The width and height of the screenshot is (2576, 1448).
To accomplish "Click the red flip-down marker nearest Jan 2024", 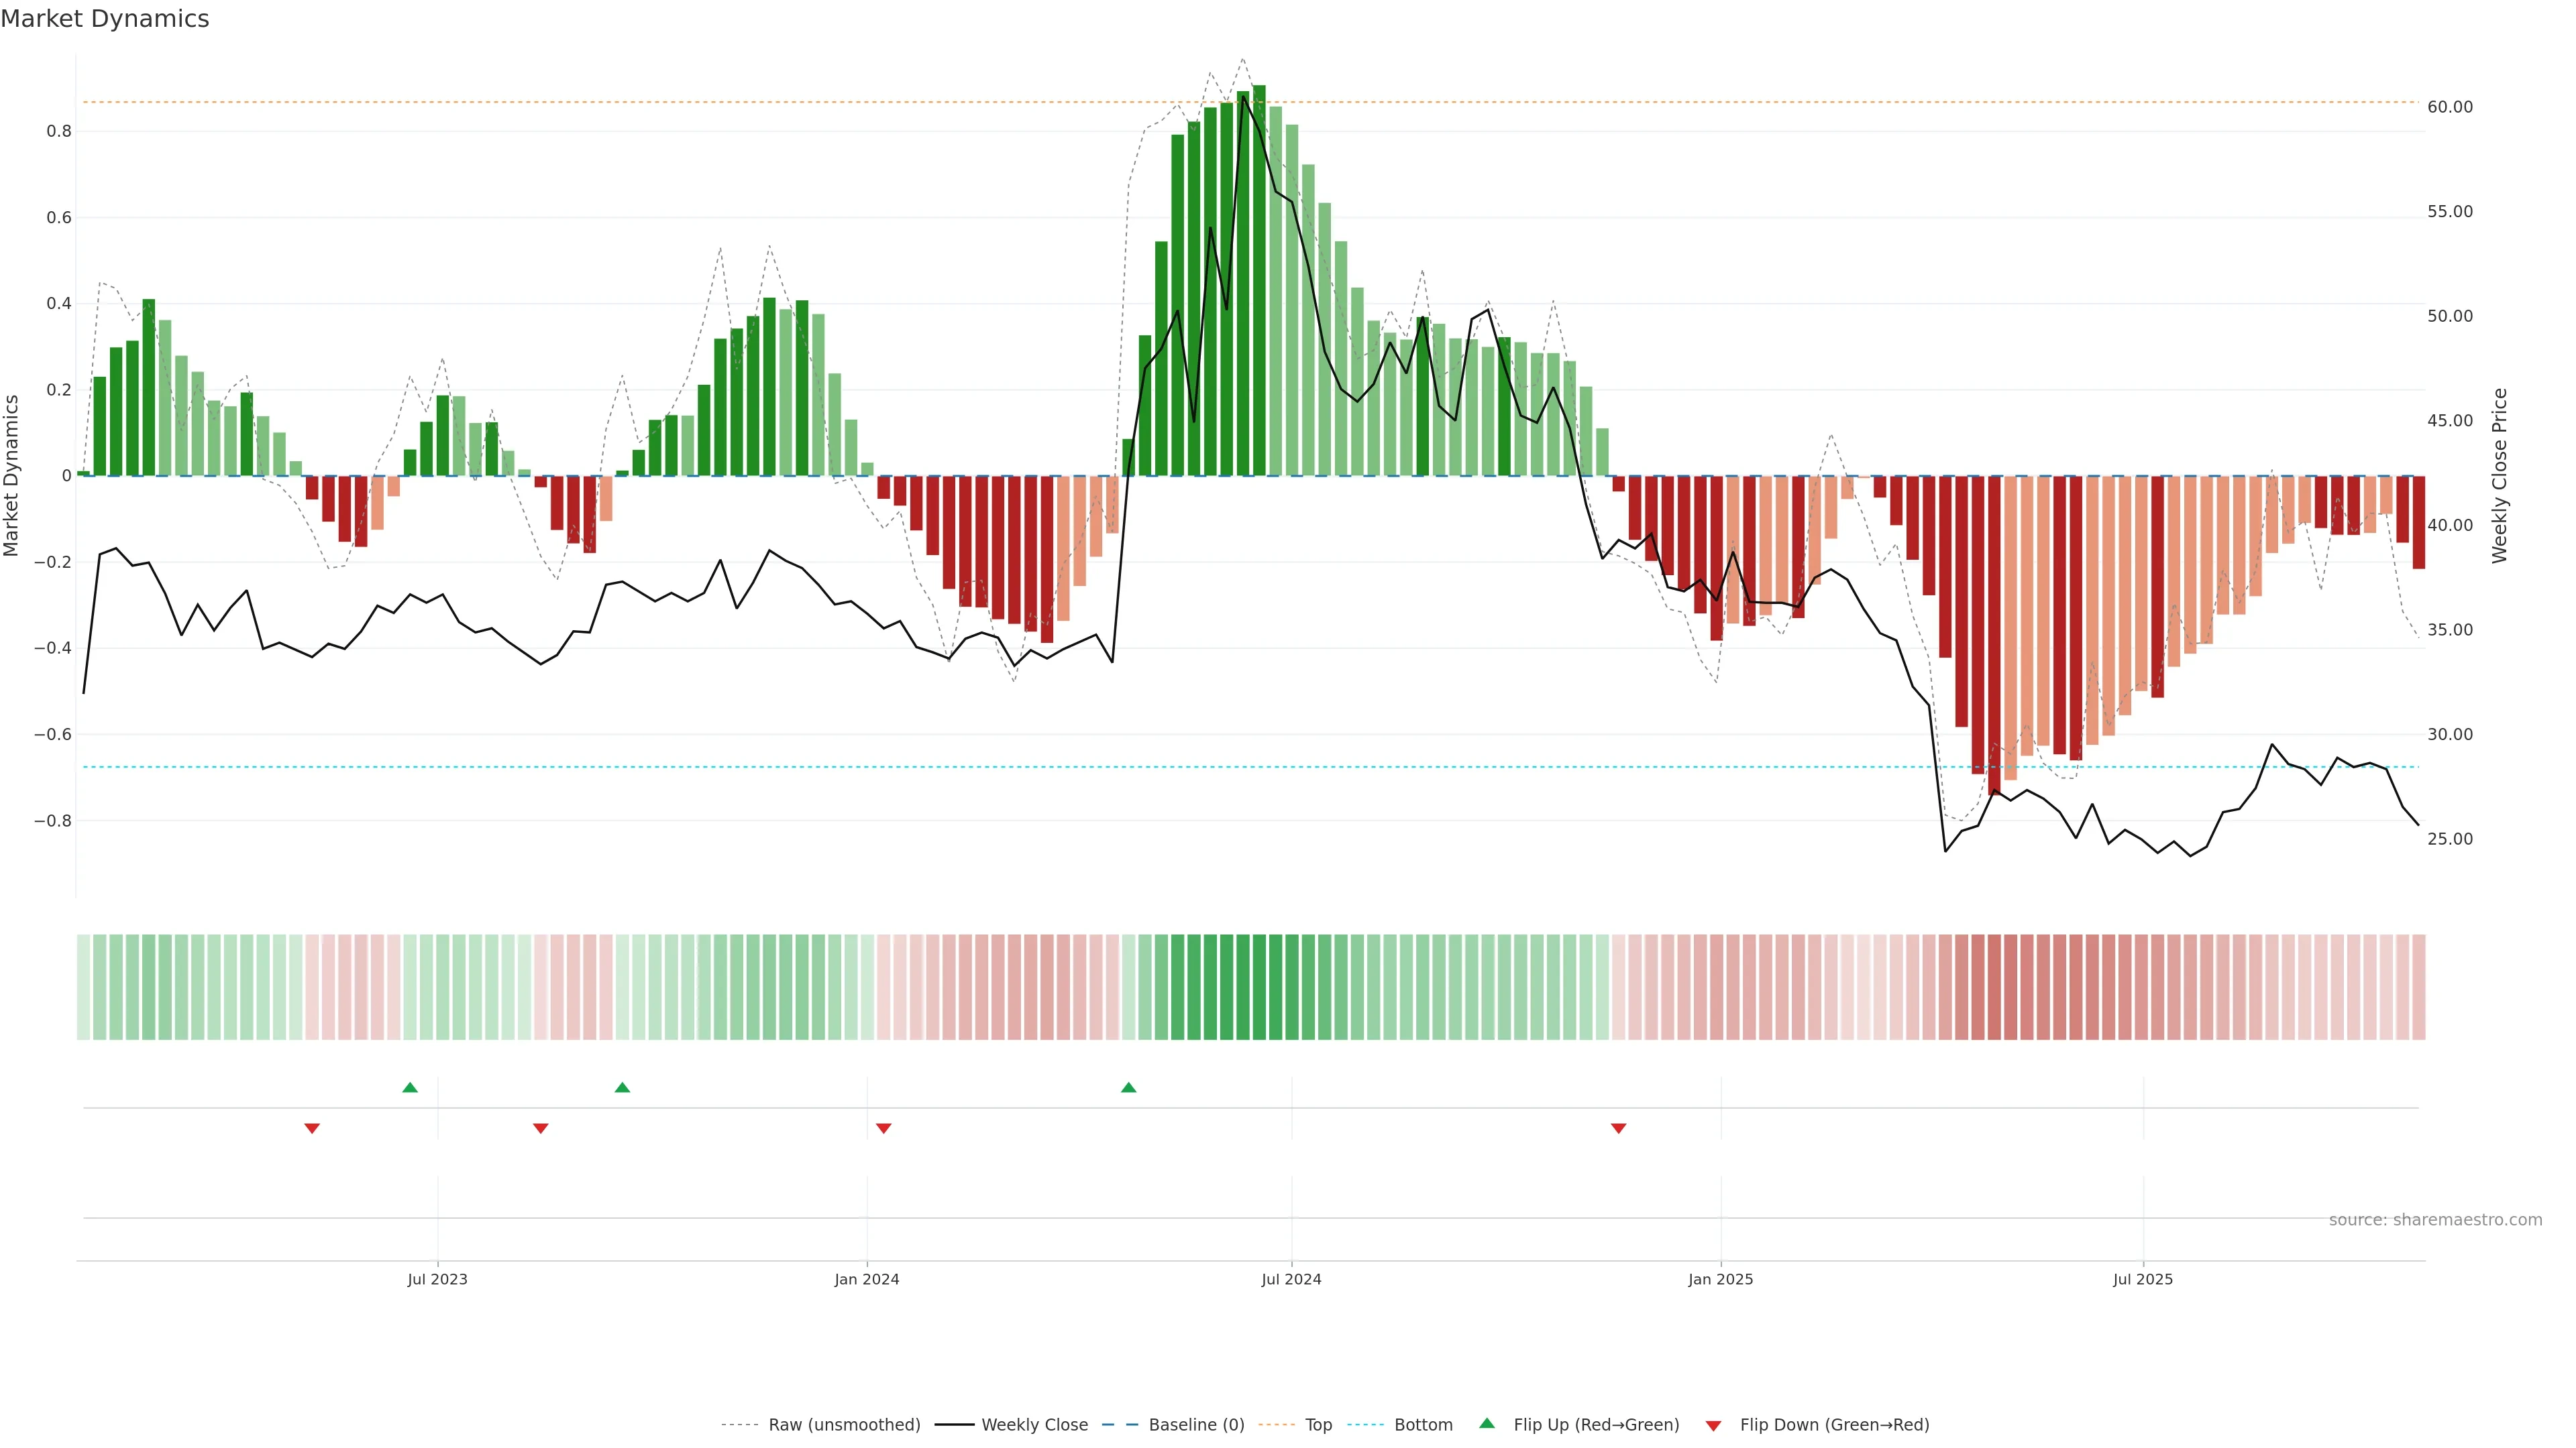I will 883,1128.
